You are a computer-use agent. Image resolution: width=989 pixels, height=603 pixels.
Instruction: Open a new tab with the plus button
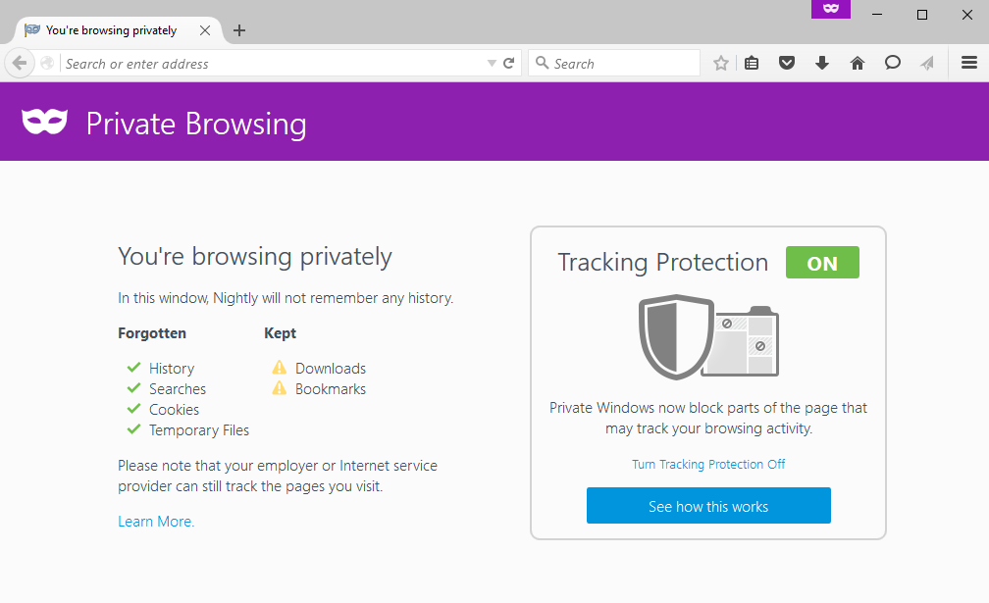click(x=239, y=30)
